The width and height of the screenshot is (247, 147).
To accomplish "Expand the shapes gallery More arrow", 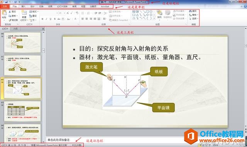I will click(154, 18).
